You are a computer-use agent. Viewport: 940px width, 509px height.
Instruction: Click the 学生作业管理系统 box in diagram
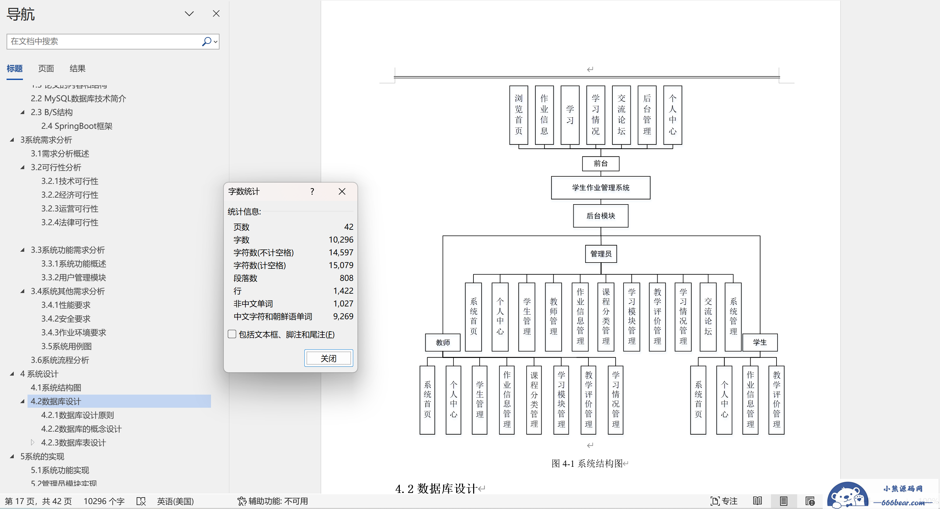click(601, 188)
